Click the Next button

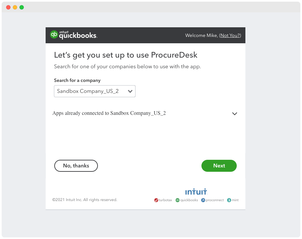219,165
